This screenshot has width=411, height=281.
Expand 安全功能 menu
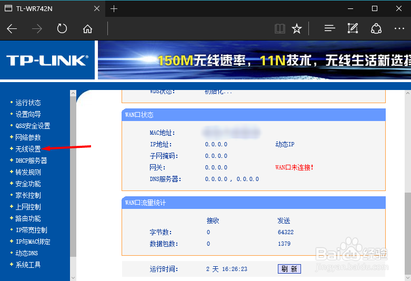pos(28,184)
